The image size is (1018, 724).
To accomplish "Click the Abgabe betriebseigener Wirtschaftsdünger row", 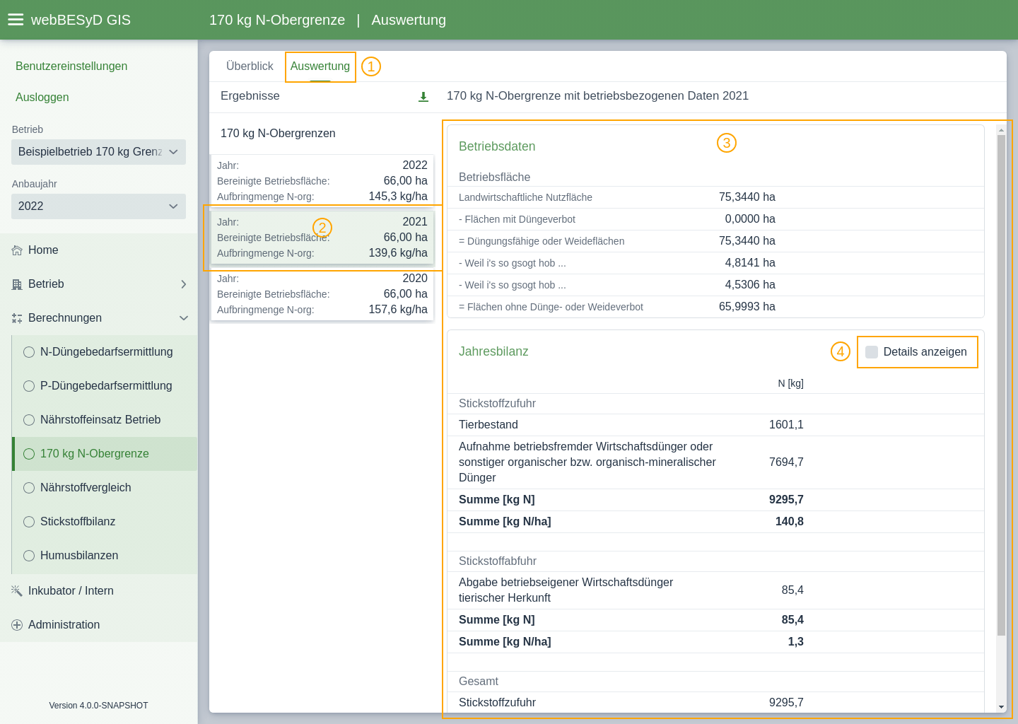I will (x=715, y=590).
